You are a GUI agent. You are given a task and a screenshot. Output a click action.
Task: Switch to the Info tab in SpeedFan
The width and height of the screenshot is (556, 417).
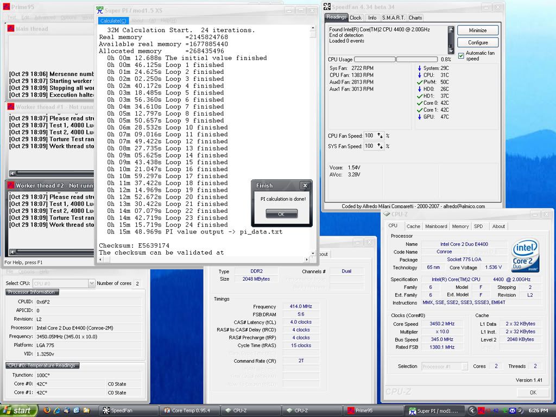pos(372,18)
